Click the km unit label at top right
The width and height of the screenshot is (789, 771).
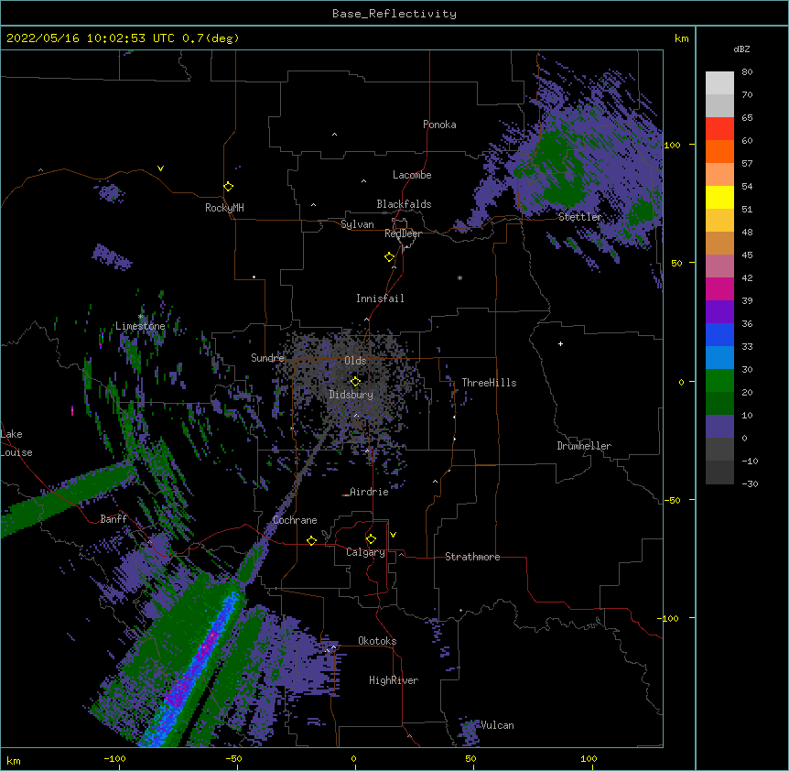(682, 38)
